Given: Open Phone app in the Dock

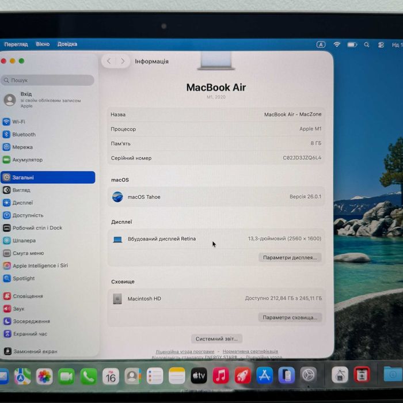Looking at the screenshot, I should click(89, 377).
